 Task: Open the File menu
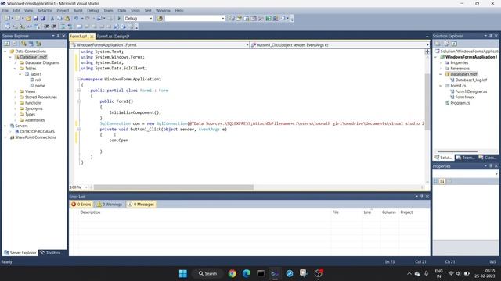point(5,10)
